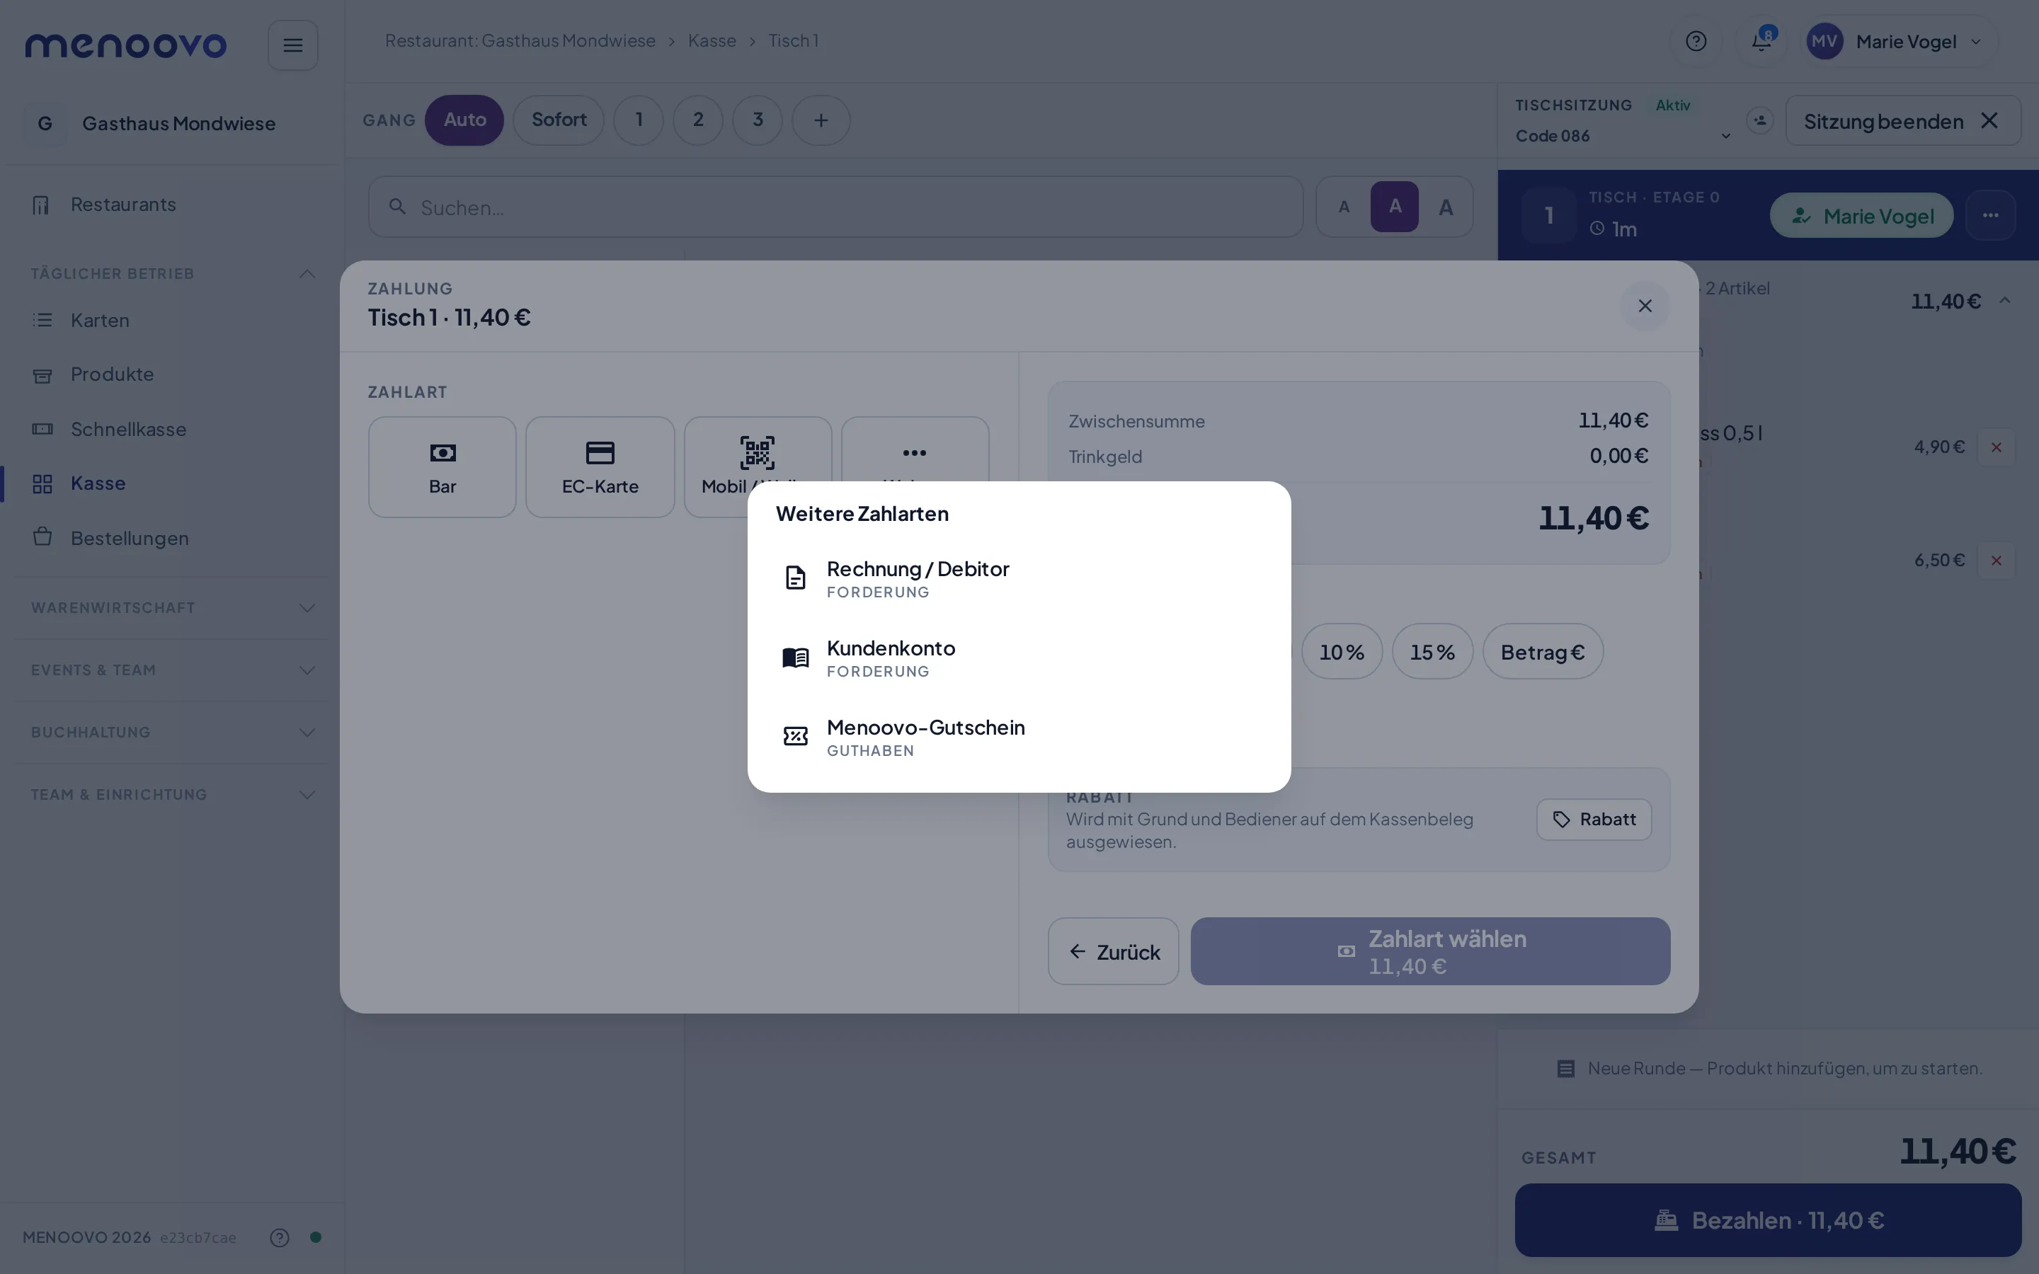Open Marie Vogel user menu

pos(1899,41)
